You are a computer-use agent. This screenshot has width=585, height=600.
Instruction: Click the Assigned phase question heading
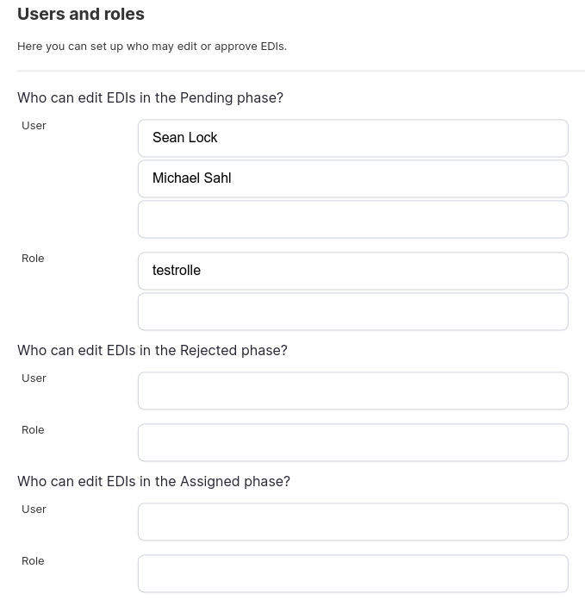tap(153, 482)
